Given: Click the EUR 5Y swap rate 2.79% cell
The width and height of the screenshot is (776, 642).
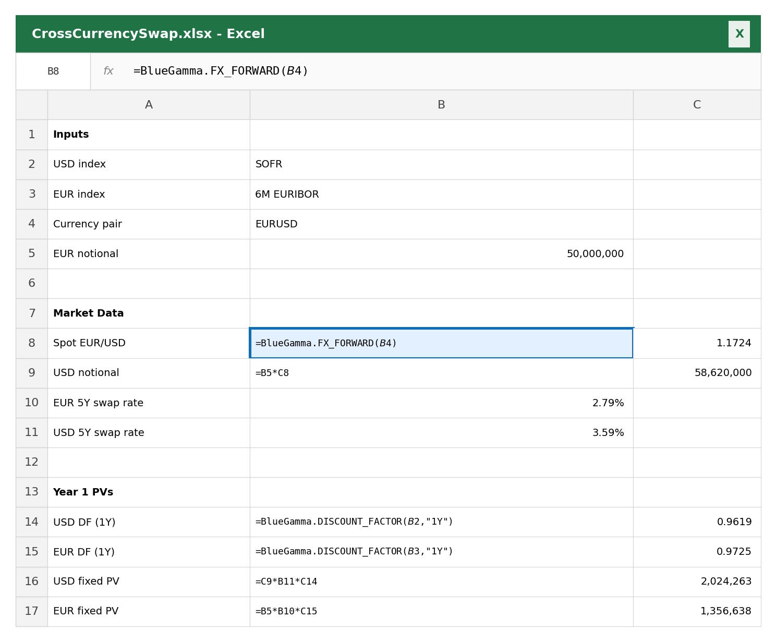Looking at the screenshot, I should 441,403.
